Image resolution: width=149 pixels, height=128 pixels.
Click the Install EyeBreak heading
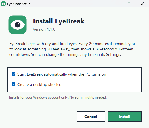(x=59, y=21)
